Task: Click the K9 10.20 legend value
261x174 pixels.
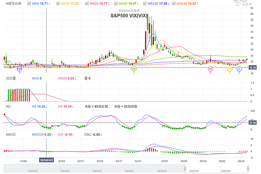Action: click(x=40, y=107)
